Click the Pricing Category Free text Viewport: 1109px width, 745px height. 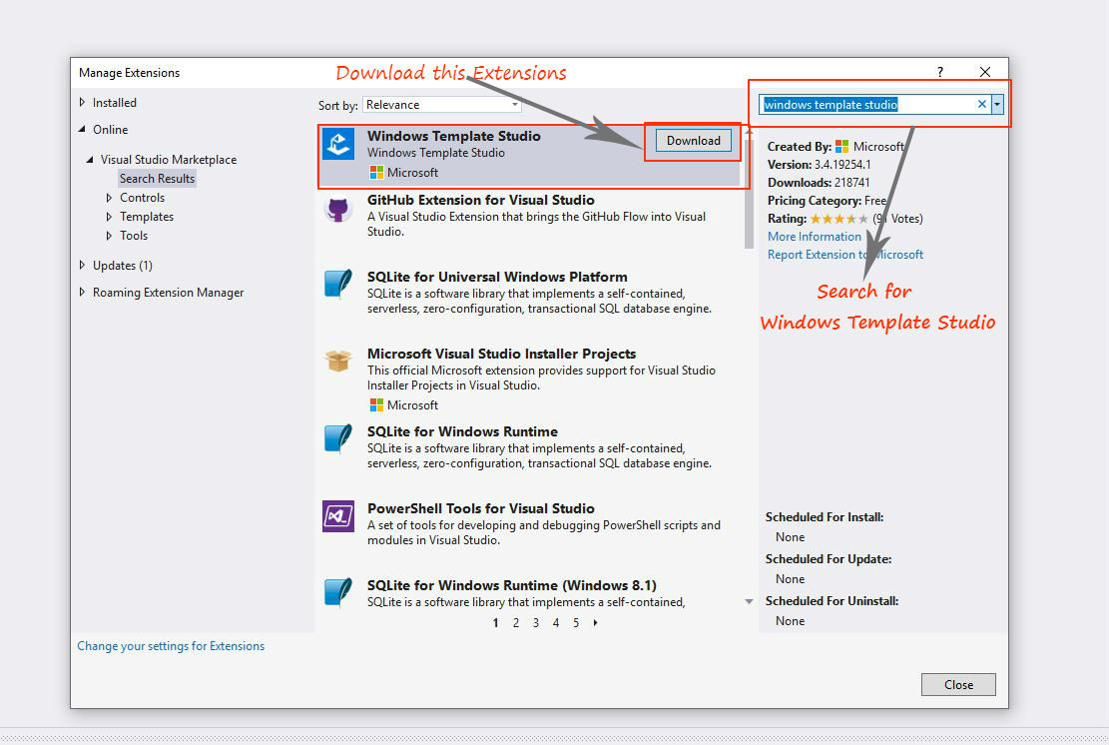coord(827,201)
